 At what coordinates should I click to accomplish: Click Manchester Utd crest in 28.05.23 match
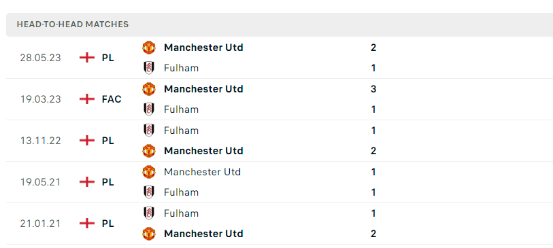coord(149,48)
